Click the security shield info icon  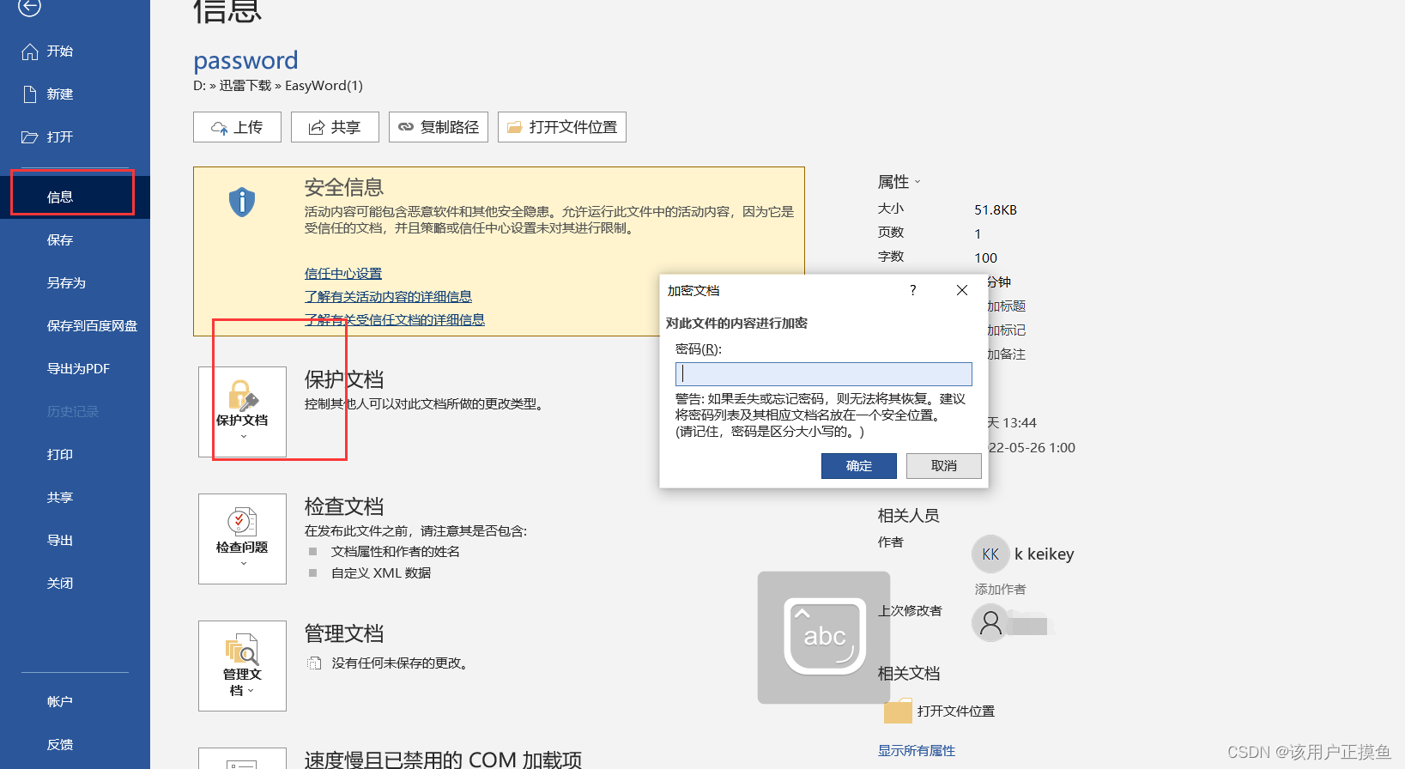point(242,203)
